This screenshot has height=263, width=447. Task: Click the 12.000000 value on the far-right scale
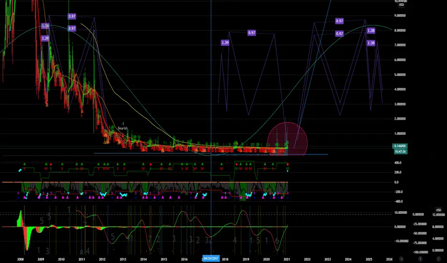(438, 215)
